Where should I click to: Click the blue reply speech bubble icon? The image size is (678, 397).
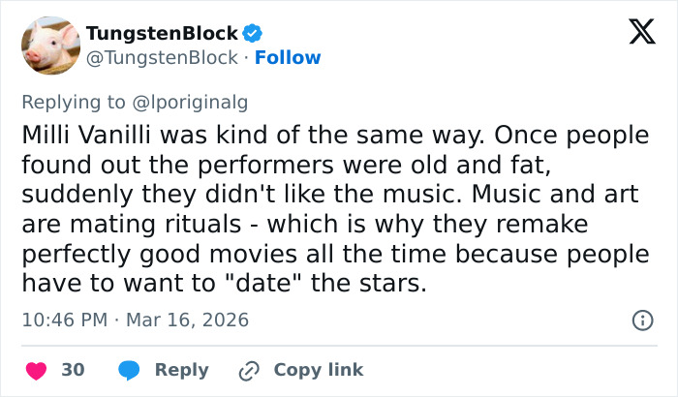tap(129, 370)
